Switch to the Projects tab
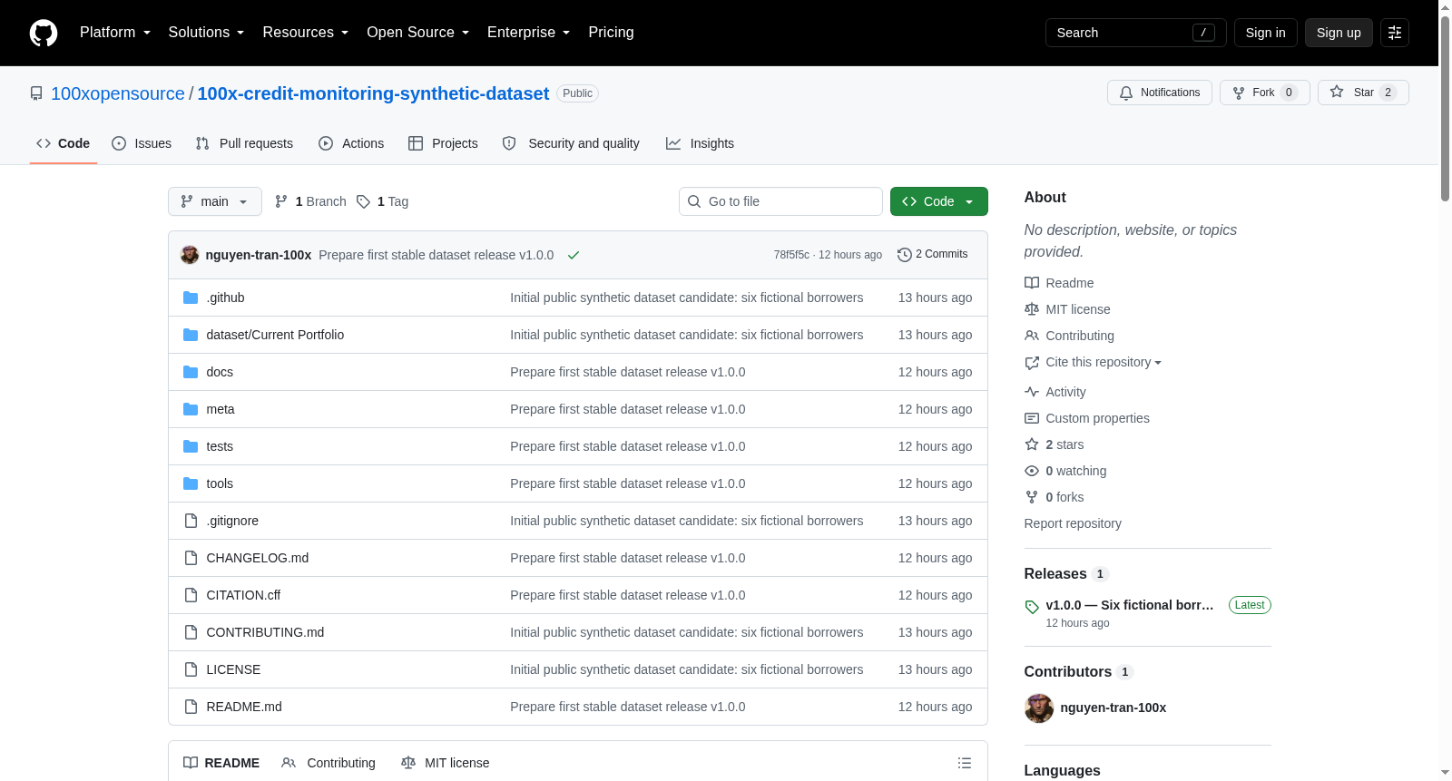Image resolution: width=1452 pixels, height=781 pixels. point(443,143)
